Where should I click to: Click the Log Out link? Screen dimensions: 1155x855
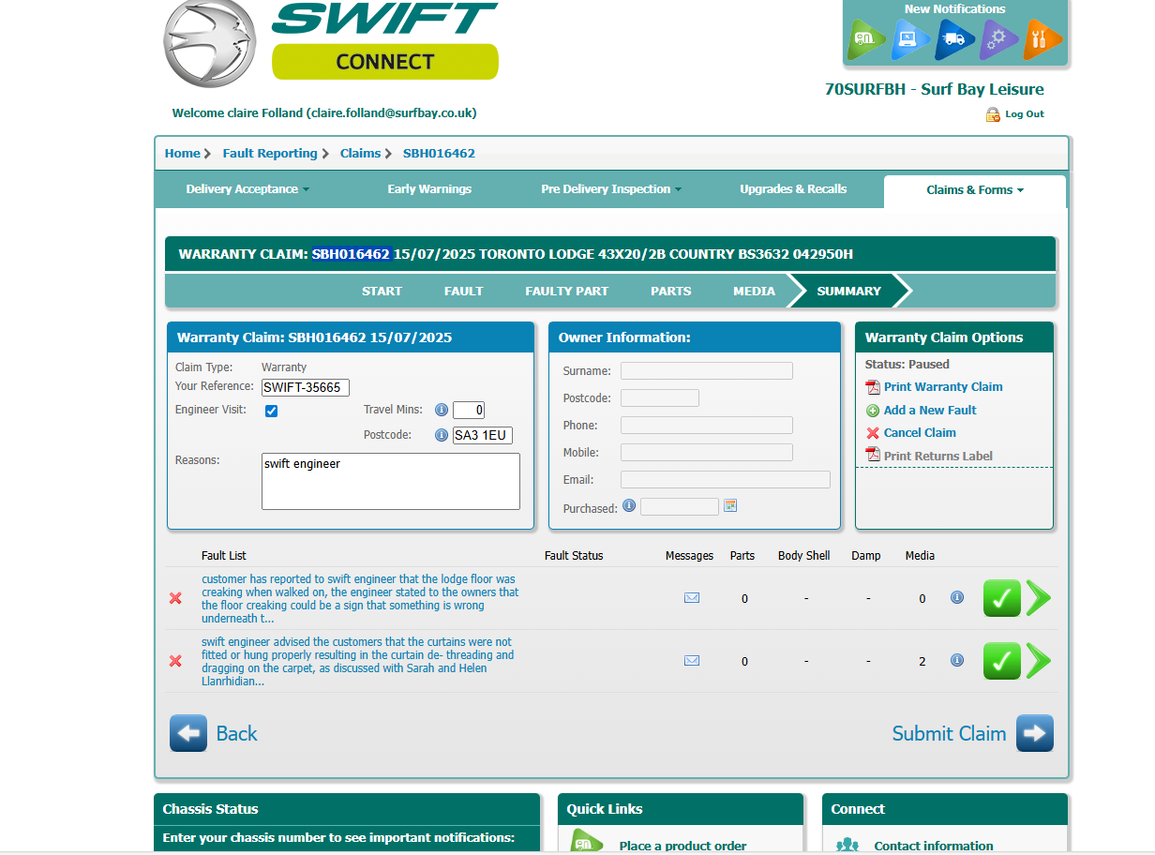(1025, 114)
